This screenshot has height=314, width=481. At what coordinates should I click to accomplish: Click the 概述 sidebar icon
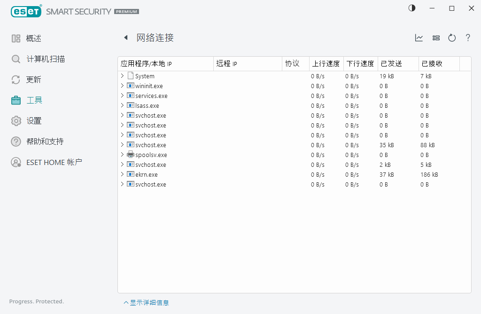[16, 38]
